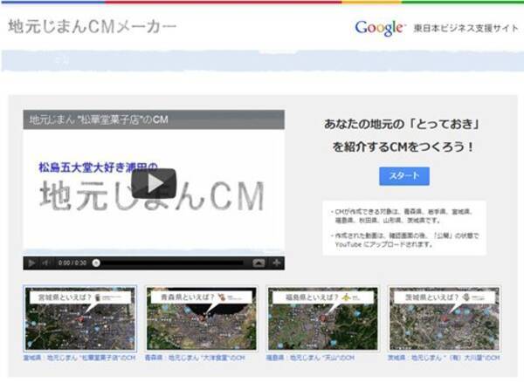Click the small play icon in player bar

point(31,263)
